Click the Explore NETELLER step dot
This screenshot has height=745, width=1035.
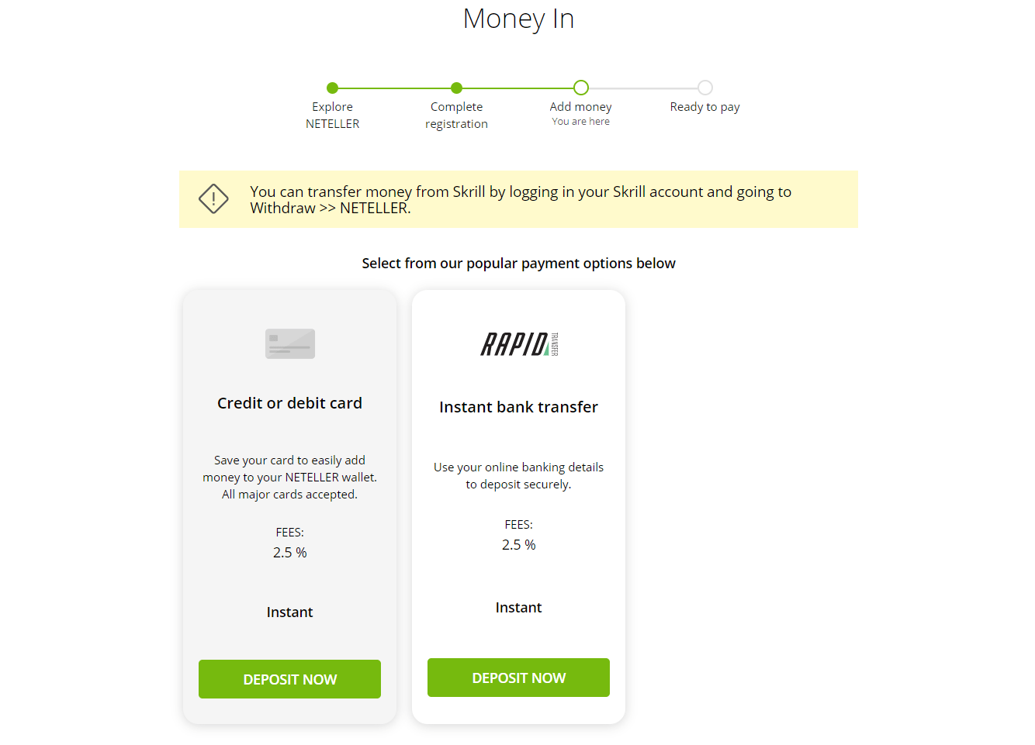(333, 88)
